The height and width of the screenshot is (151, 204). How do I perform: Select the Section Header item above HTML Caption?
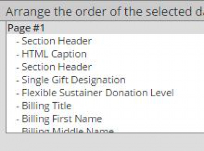pos(105,41)
